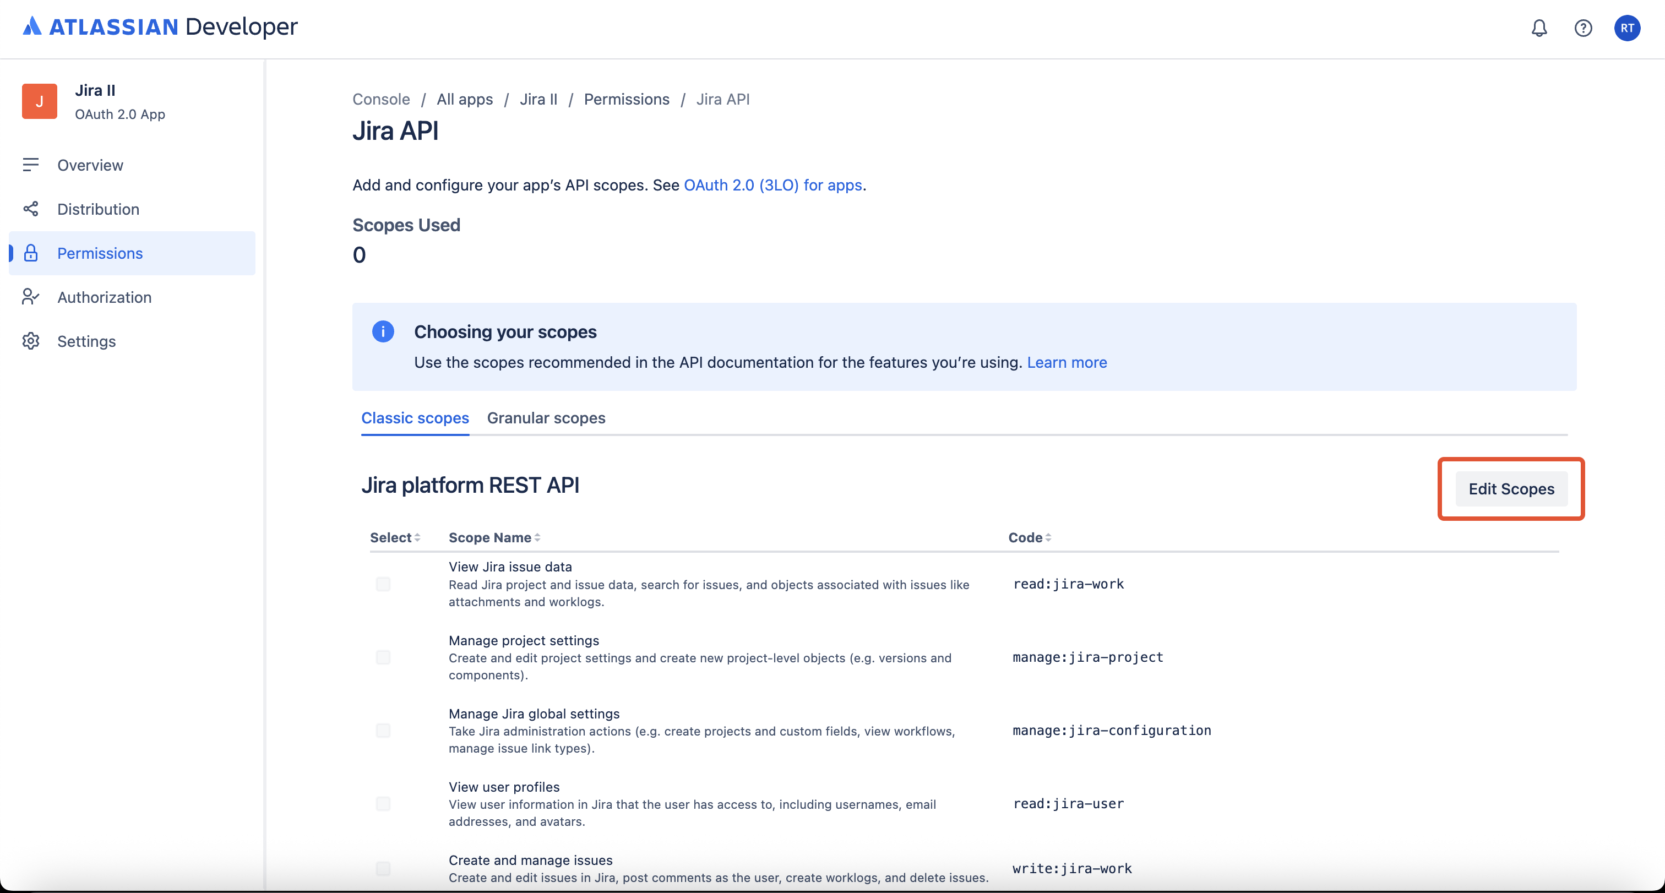The image size is (1665, 893).
Task: Open the OAuth 2.0 (3LO) for apps link
Action: point(772,186)
